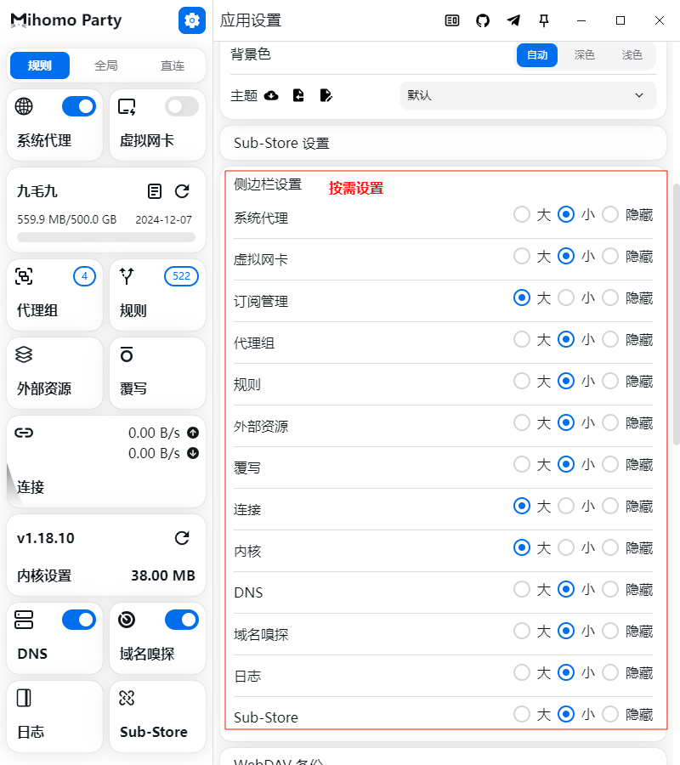The height and width of the screenshot is (765, 680).
Task: Restart core with v1.18.10 refresh icon
Action: pyautogui.click(x=182, y=538)
